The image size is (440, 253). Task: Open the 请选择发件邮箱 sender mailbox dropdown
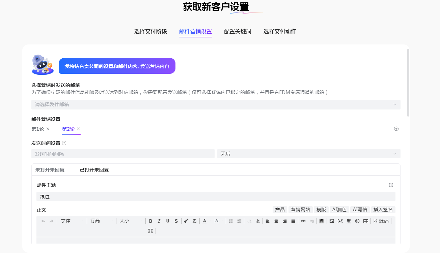[216, 104]
